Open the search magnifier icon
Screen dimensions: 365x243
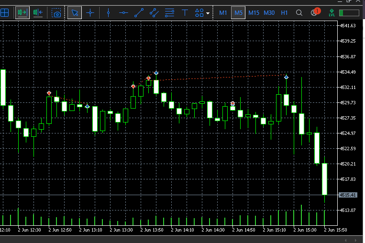pos(299,13)
